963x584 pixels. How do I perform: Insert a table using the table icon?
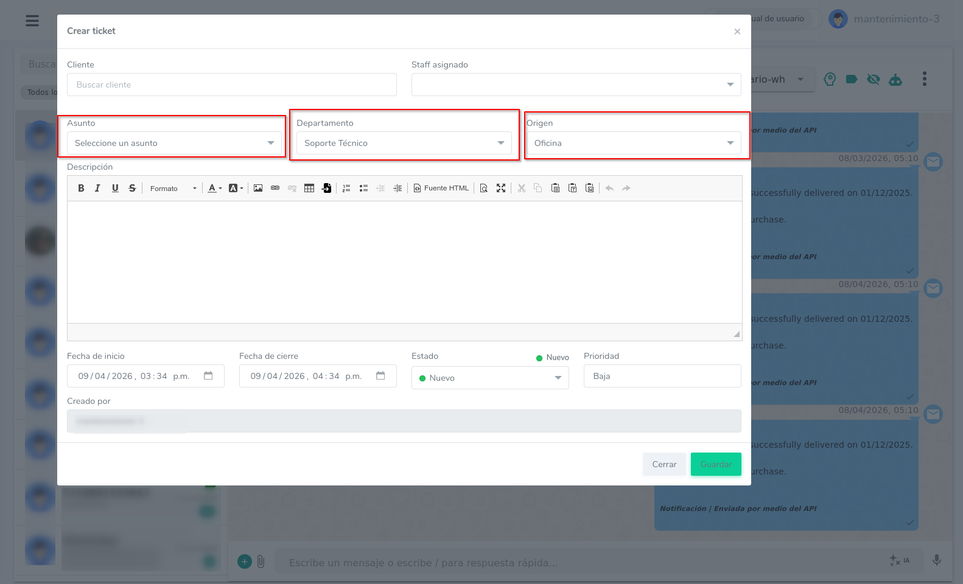(x=309, y=189)
